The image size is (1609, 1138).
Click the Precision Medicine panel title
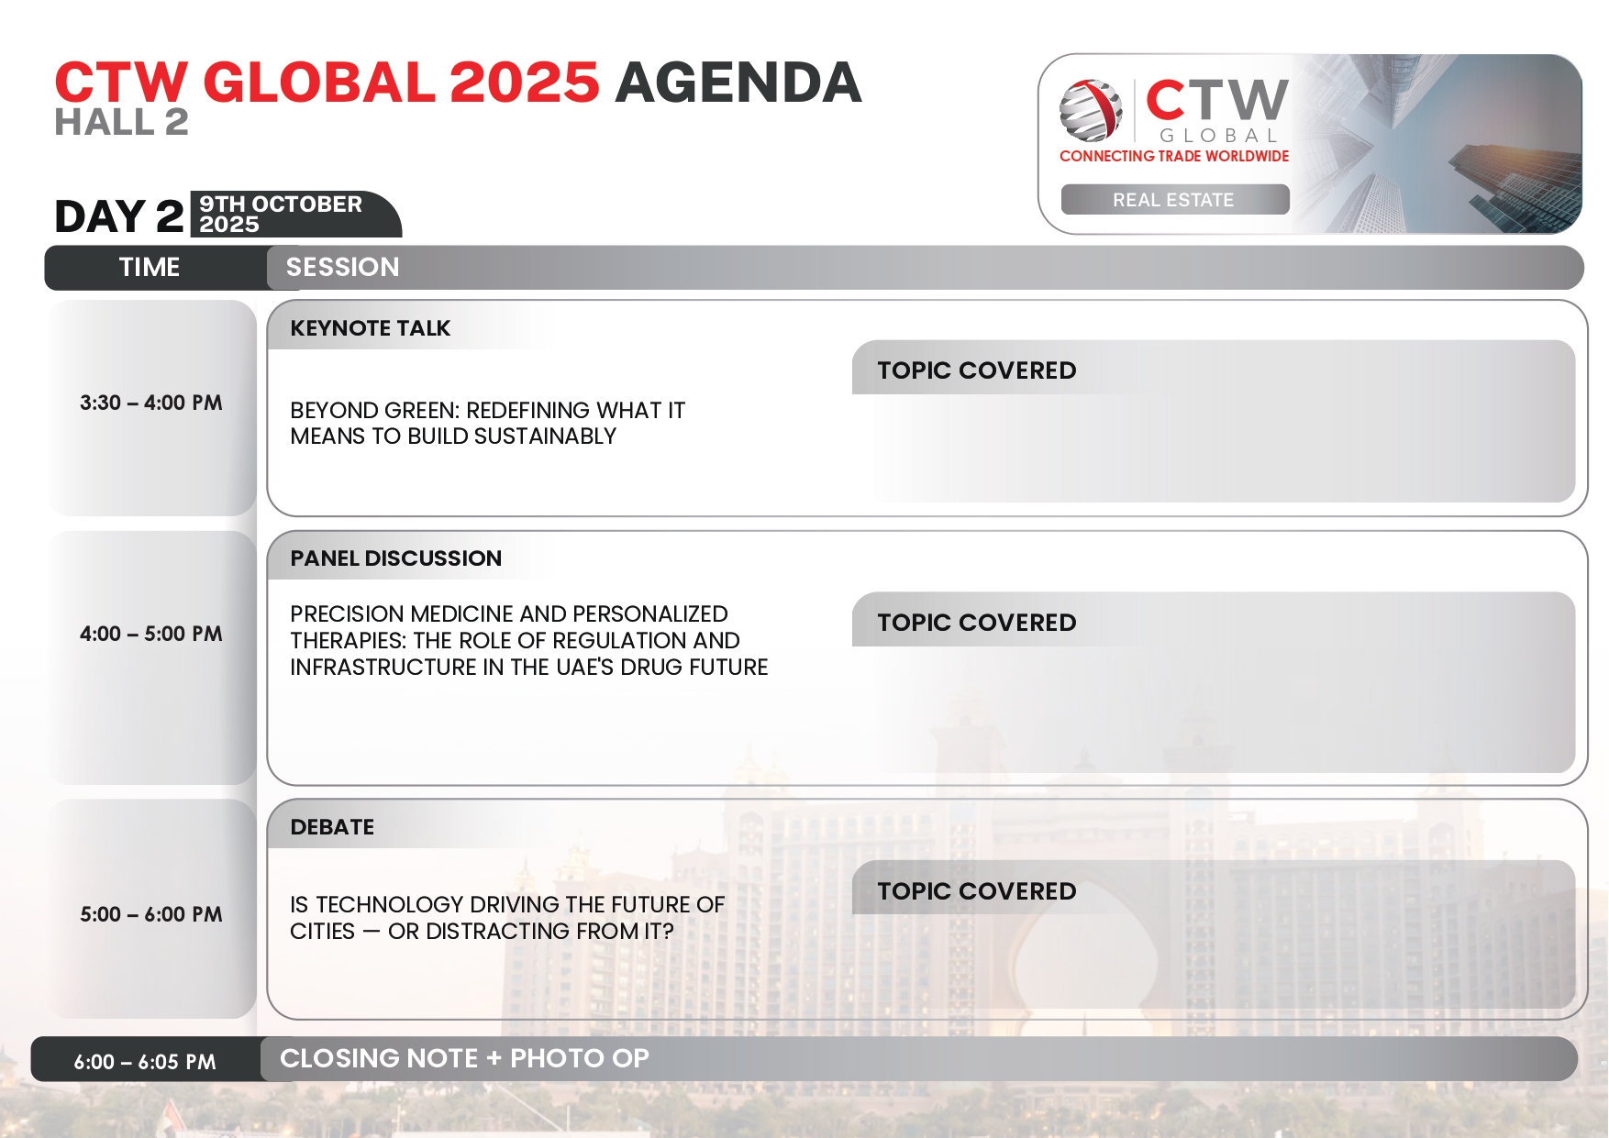coord(528,640)
